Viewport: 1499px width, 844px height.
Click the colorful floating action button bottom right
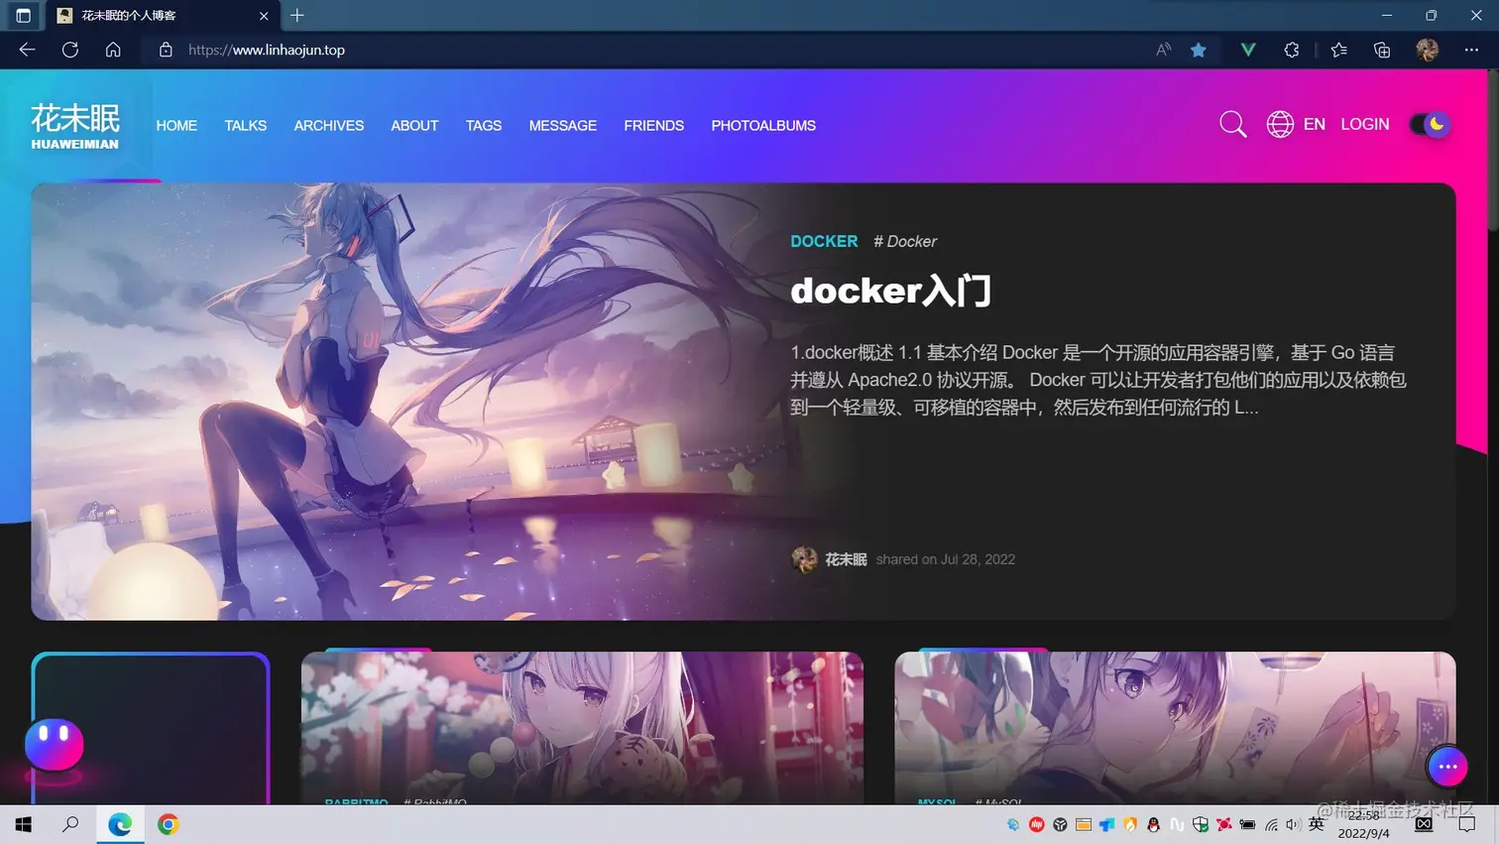[1446, 767]
